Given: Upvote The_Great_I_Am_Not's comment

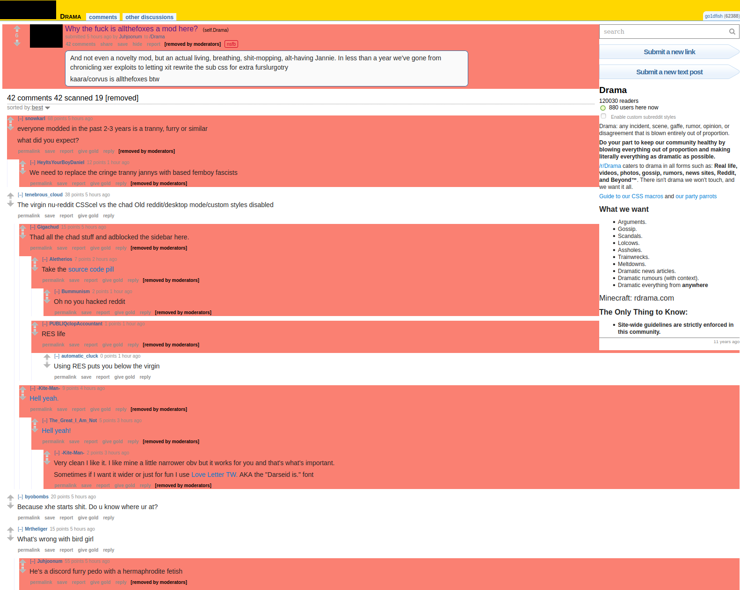Looking at the screenshot, I should coord(35,422).
